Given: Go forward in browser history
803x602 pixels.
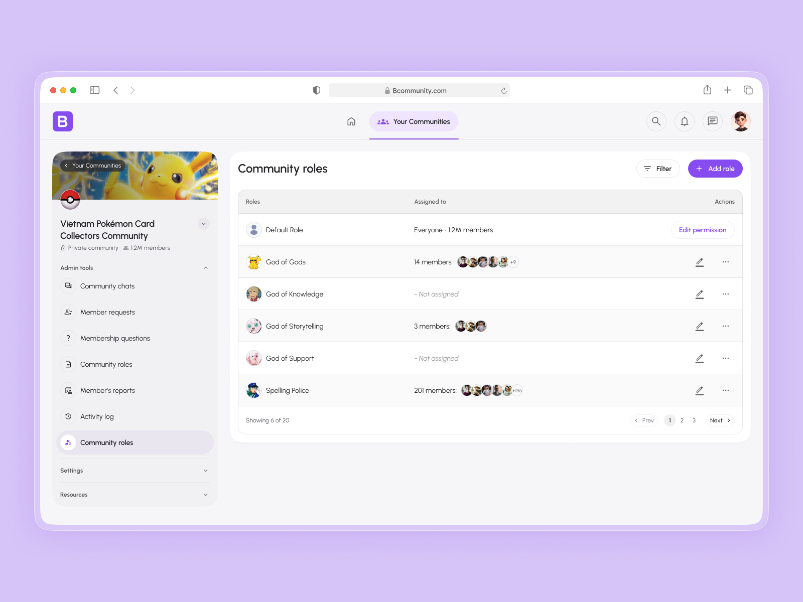Looking at the screenshot, I should point(132,90).
